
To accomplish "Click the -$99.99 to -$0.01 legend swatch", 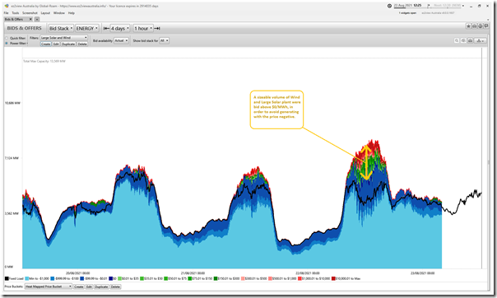I will pyautogui.click(x=82, y=279).
